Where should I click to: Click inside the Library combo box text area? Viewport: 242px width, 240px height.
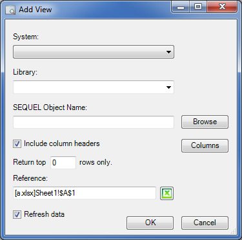88,88
